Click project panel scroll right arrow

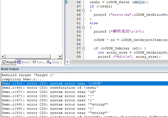point(60,56)
